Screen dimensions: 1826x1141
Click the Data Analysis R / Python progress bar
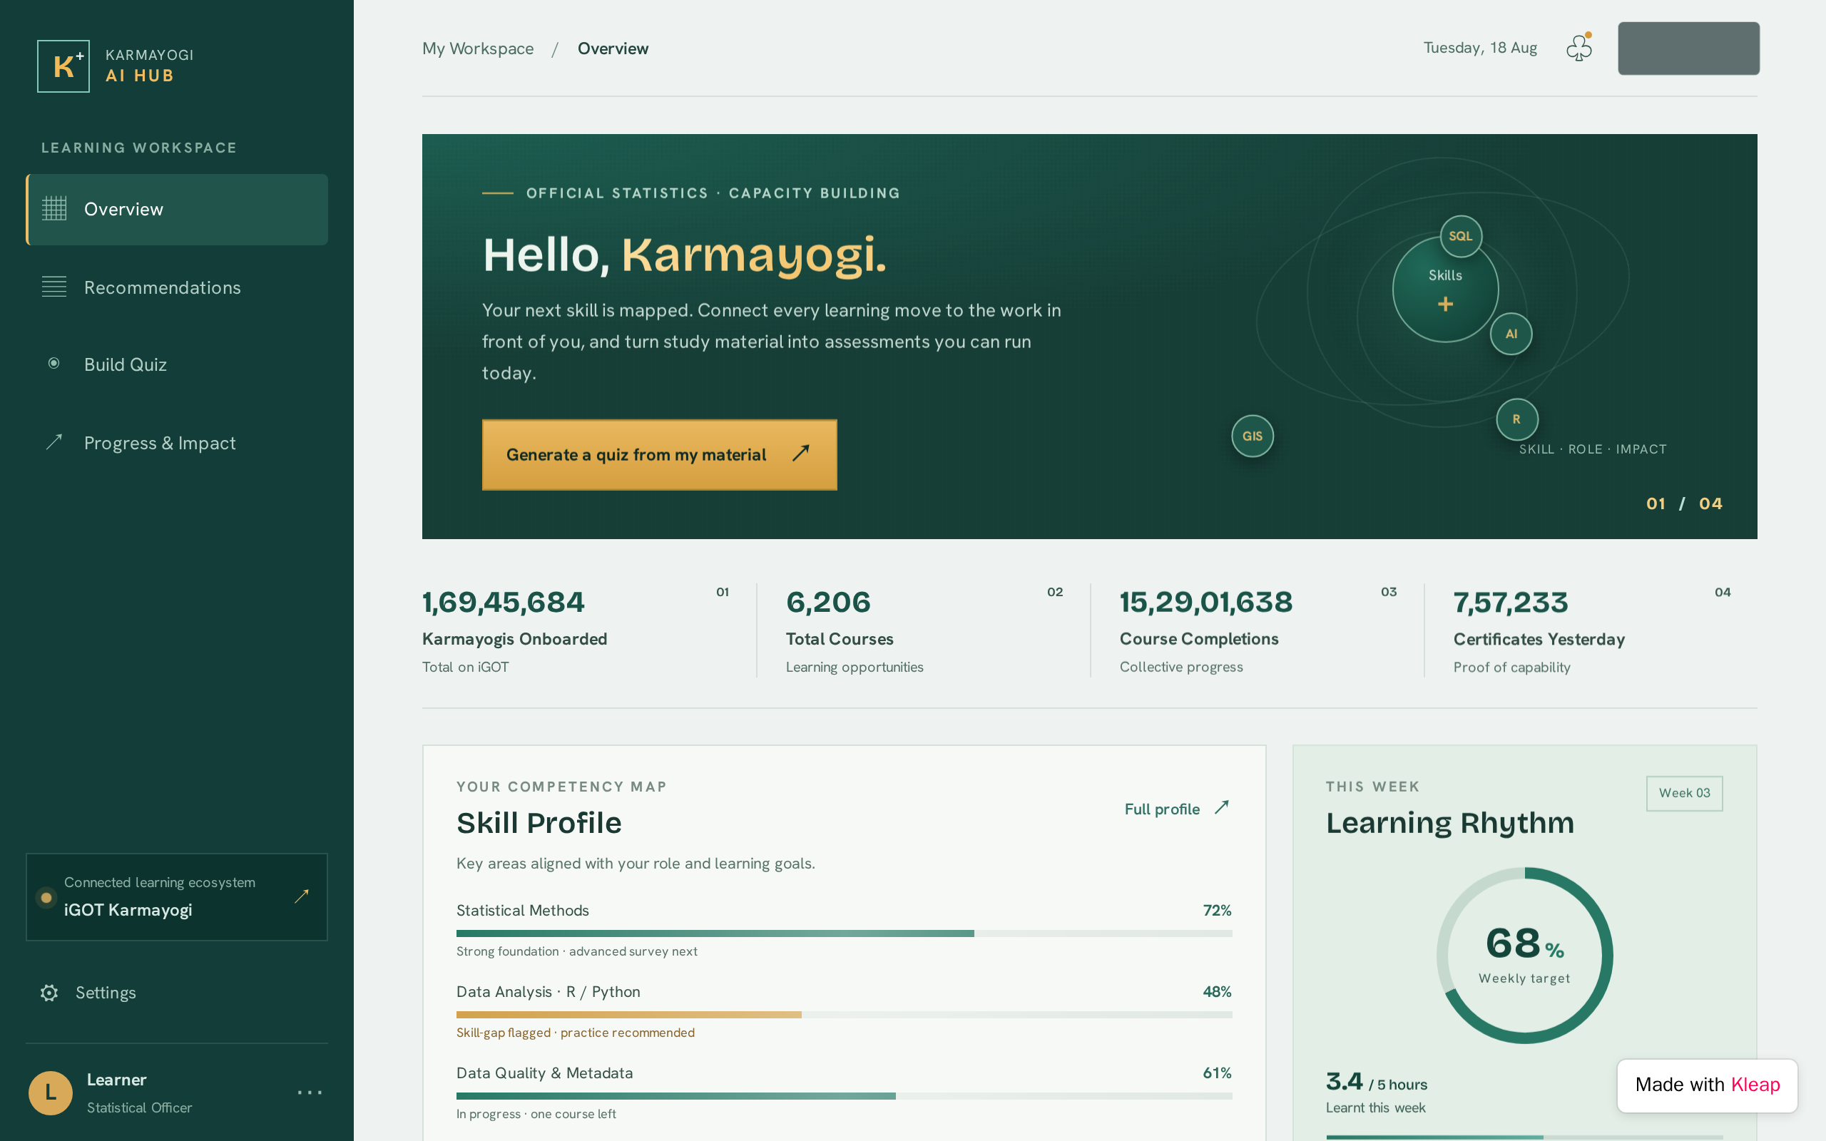844,1015
